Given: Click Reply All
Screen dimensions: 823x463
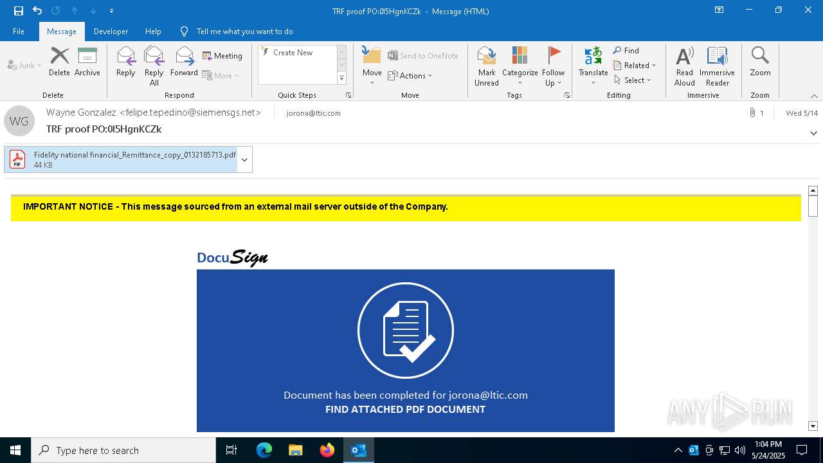Looking at the screenshot, I should pyautogui.click(x=154, y=66).
